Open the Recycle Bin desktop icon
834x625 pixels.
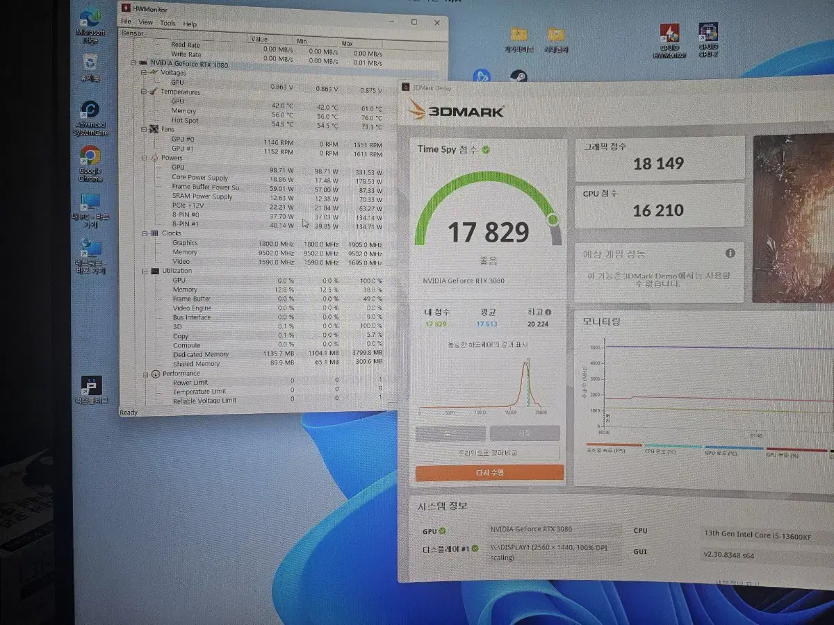coord(90,68)
